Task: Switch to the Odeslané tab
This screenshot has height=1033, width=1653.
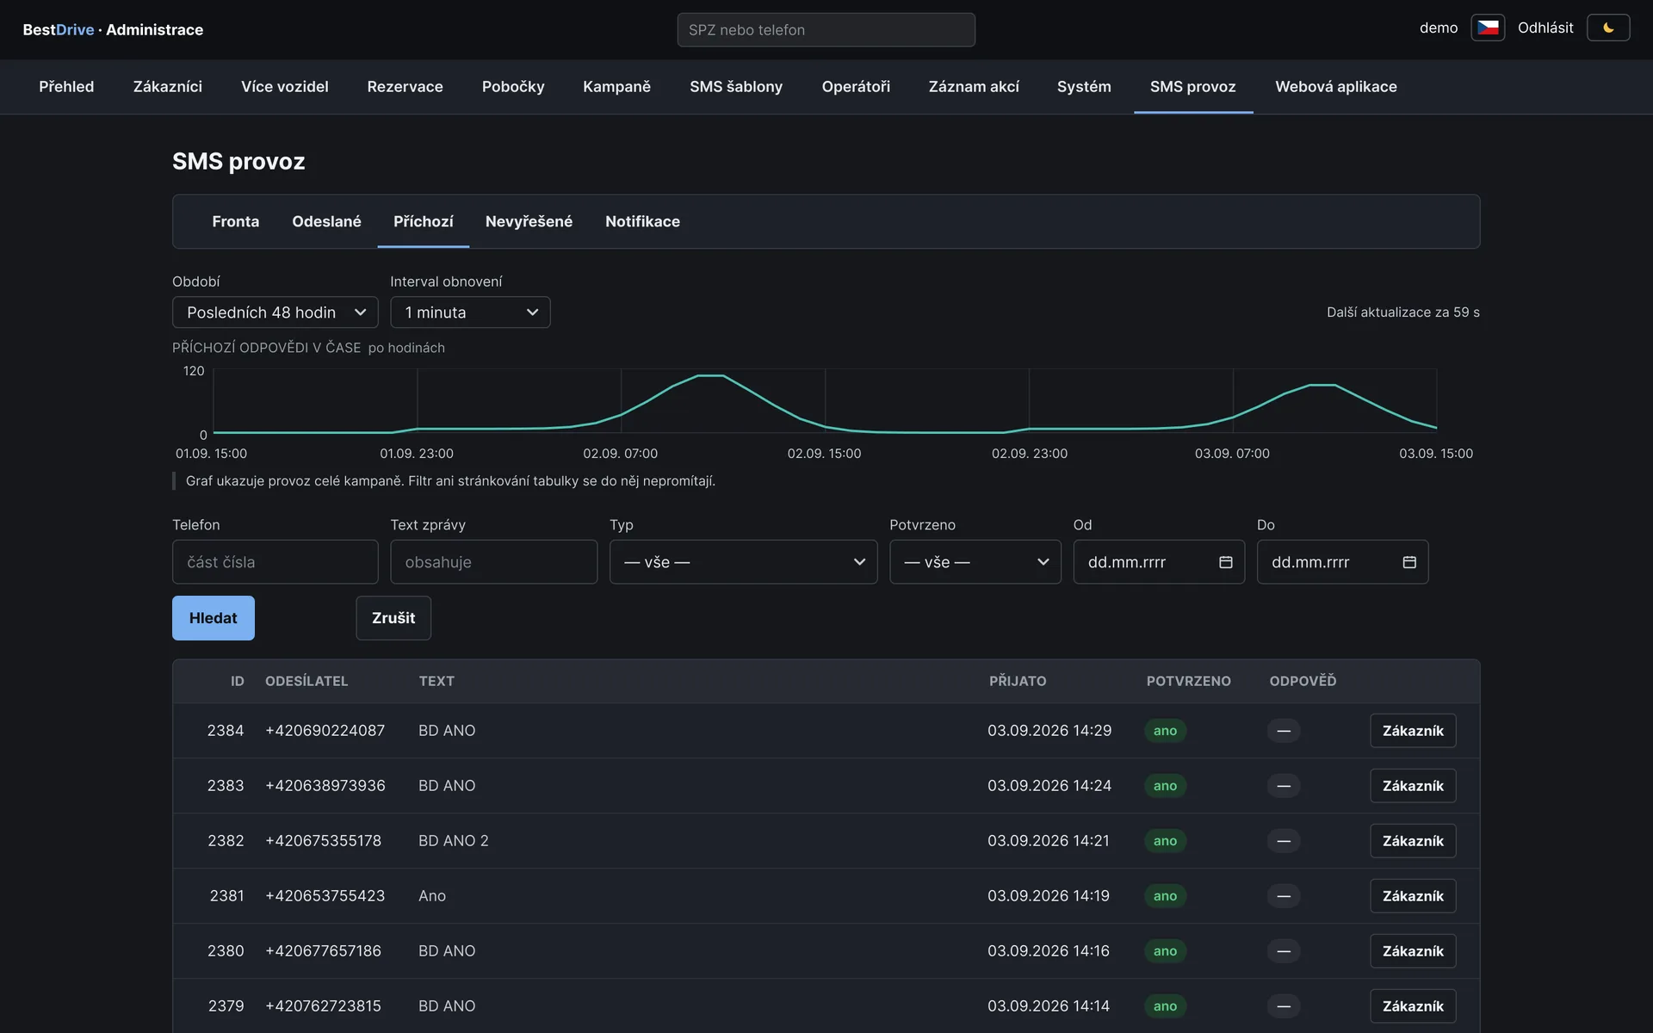Action: pyautogui.click(x=326, y=221)
